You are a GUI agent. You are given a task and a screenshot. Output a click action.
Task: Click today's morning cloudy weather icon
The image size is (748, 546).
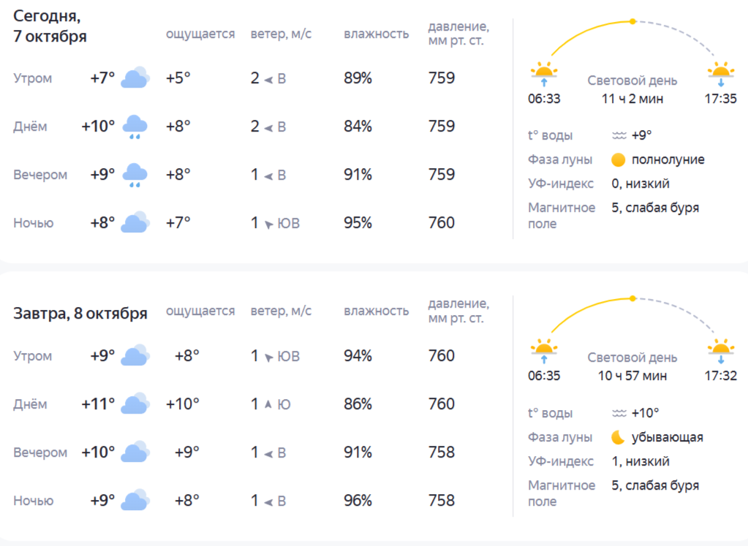[x=135, y=78]
